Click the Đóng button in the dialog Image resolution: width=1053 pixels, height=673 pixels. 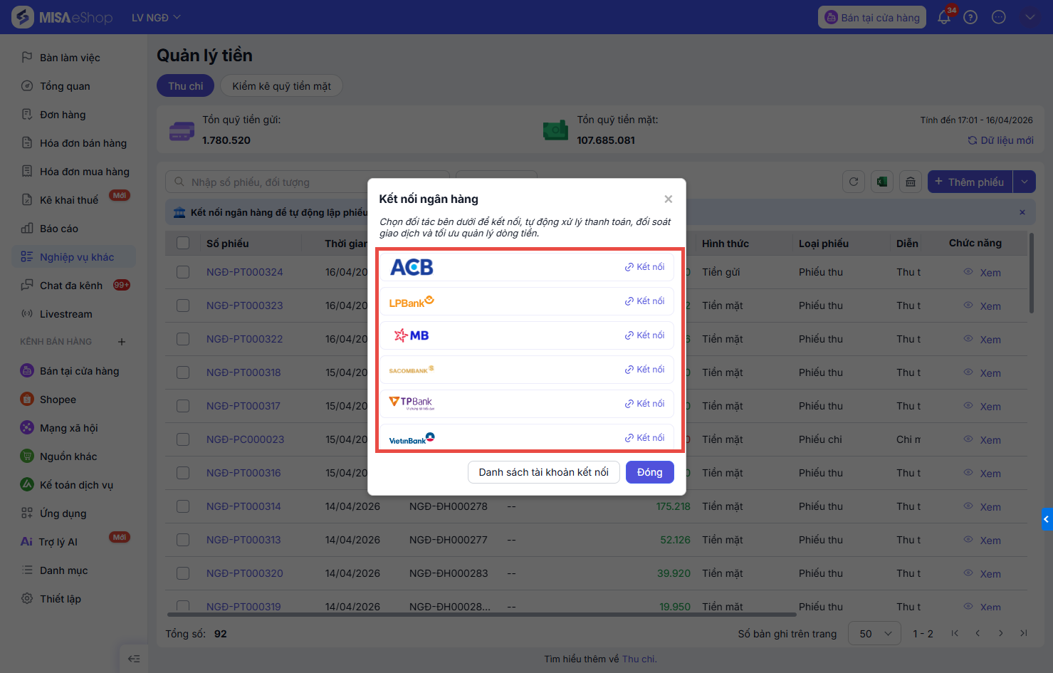pyautogui.click(x=650, y=472)
